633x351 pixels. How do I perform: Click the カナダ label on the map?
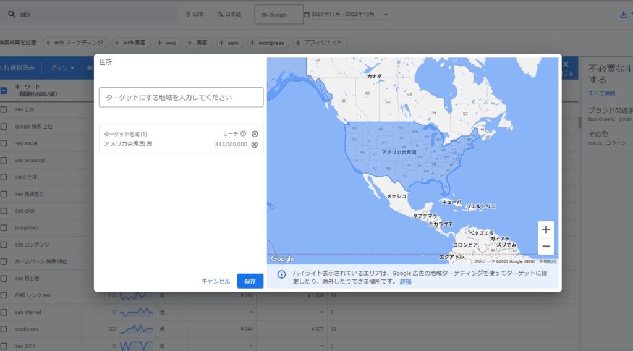(374, 76)
